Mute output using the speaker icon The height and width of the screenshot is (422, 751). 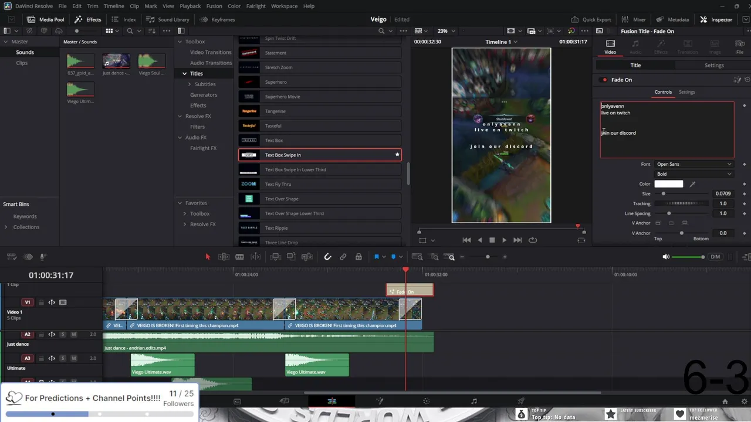666,257
